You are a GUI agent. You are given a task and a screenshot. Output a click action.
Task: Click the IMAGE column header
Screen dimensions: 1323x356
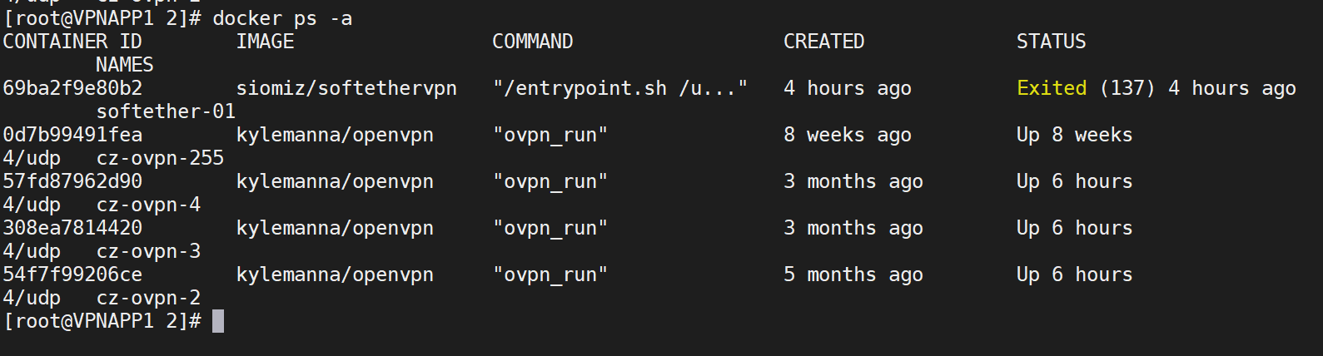(265, 42)
